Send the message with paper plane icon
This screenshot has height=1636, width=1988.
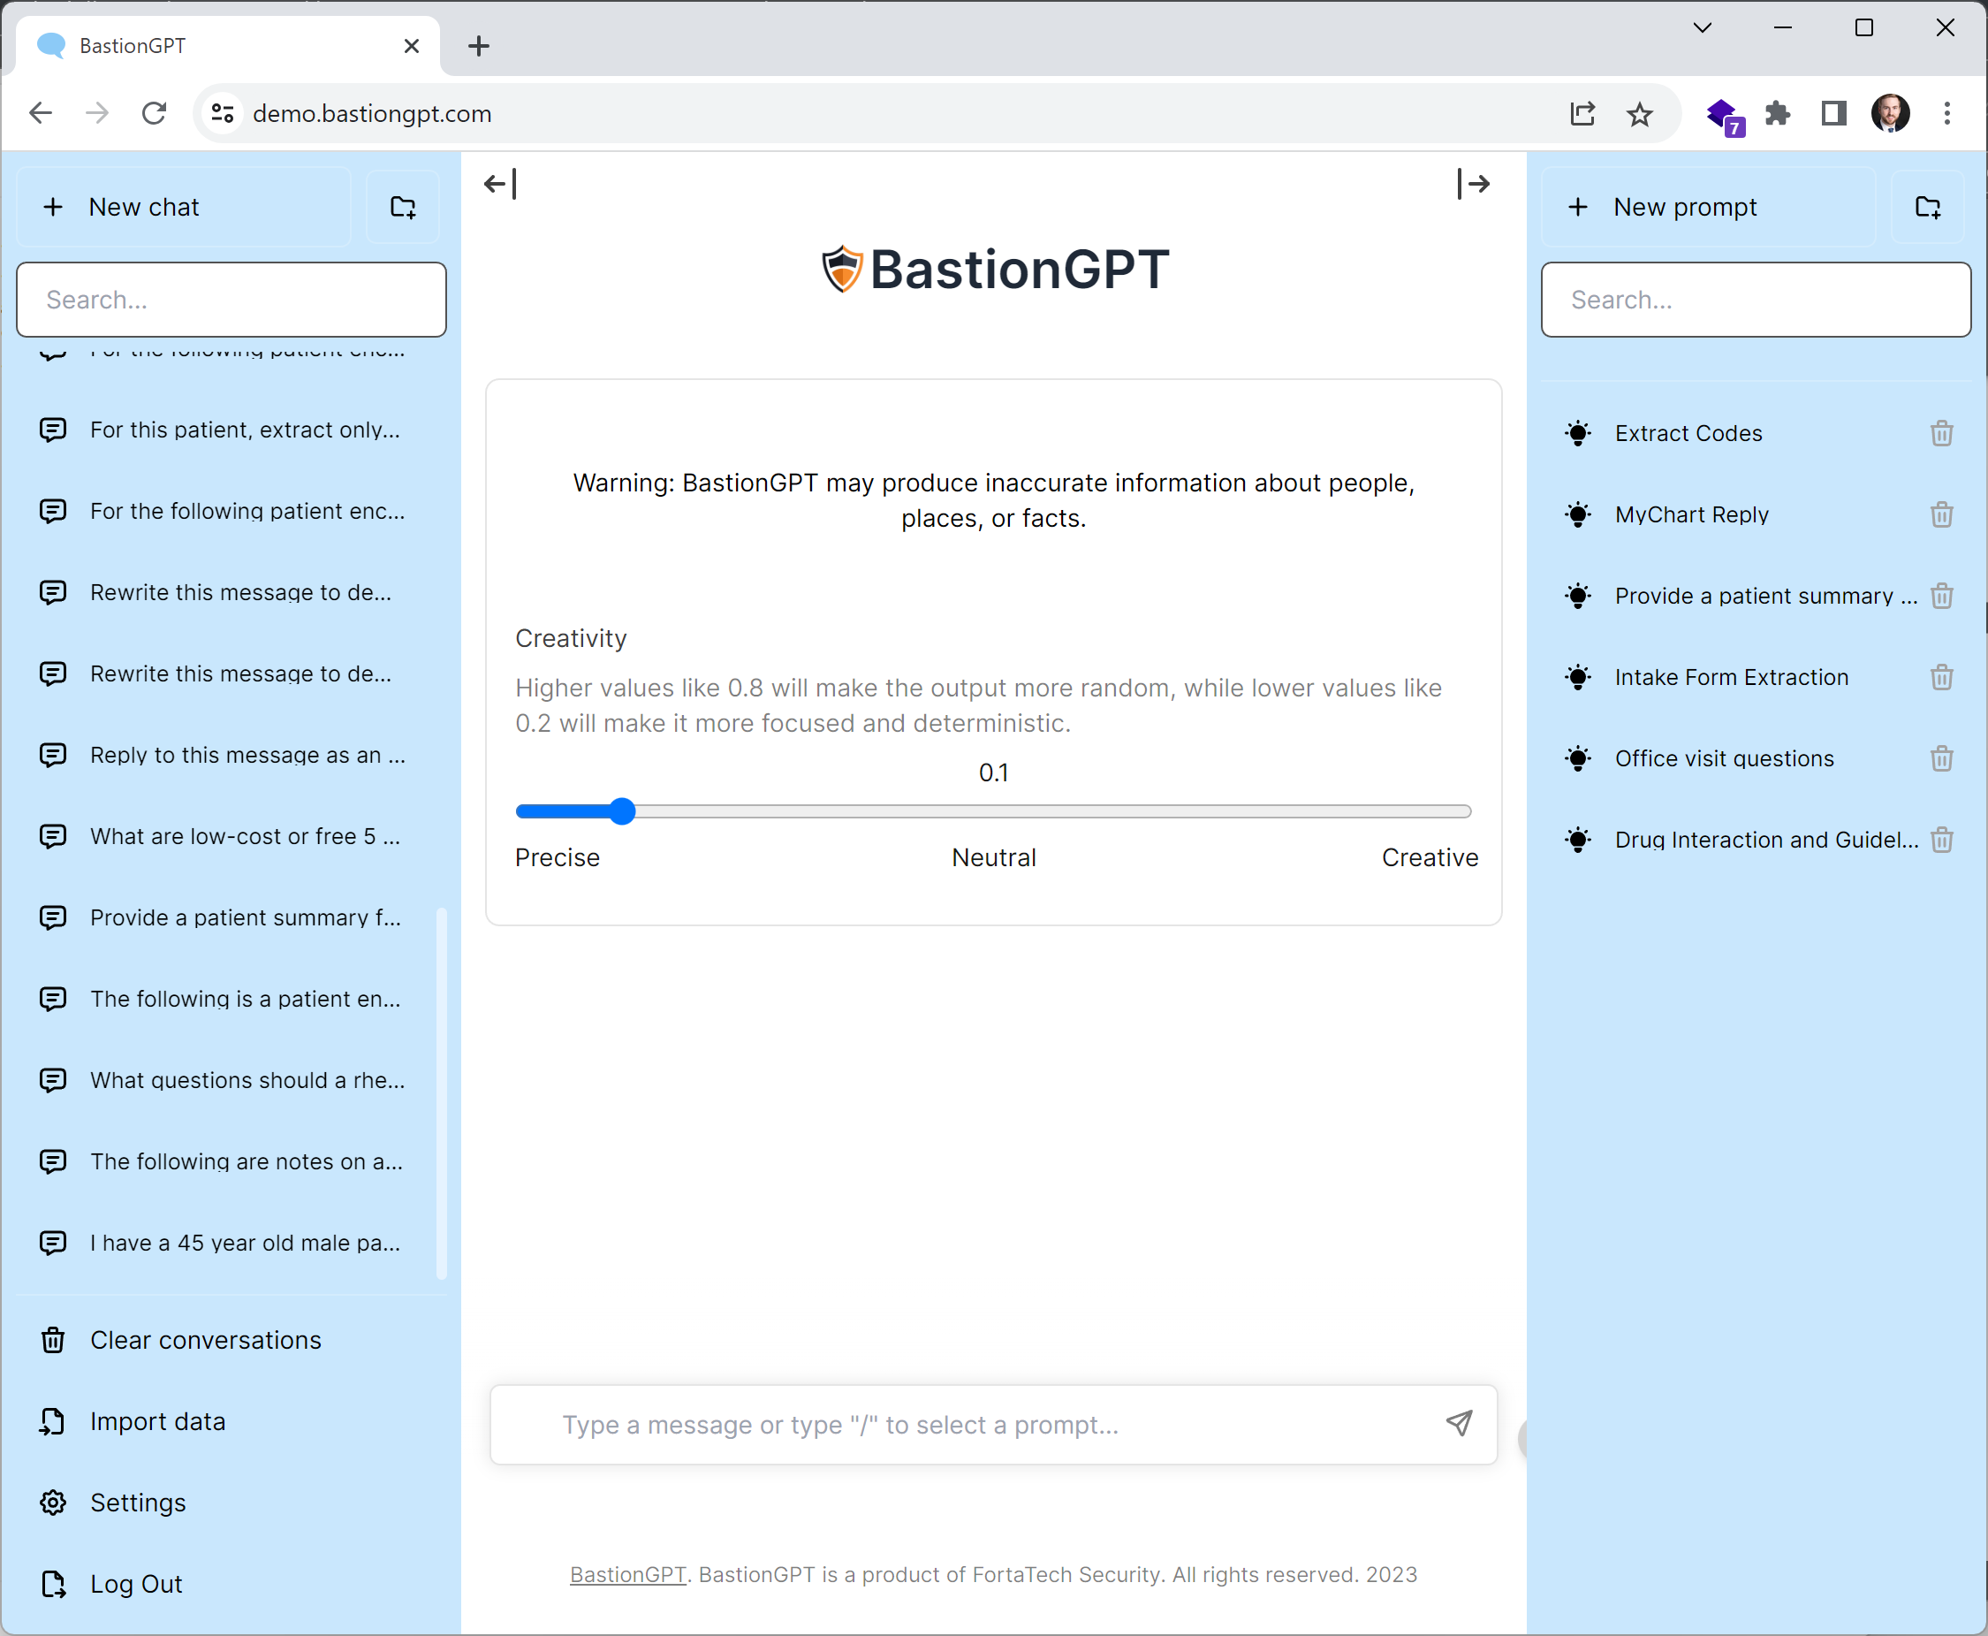(x=1459, y=1423)
